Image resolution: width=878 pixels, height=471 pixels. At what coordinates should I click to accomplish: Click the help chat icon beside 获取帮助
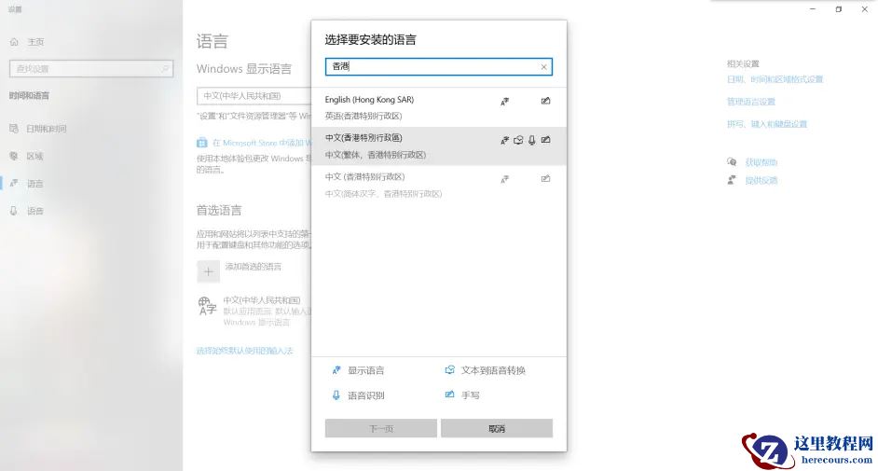(732, 162)
